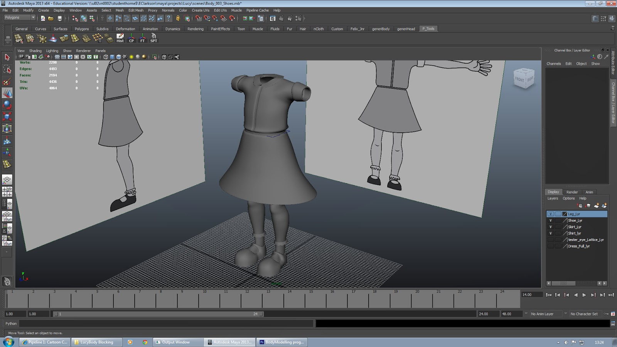Toggle visibility of Shoe_Lyr layer
The height and width of the screenshot is (347, 617).
[551, 221]
